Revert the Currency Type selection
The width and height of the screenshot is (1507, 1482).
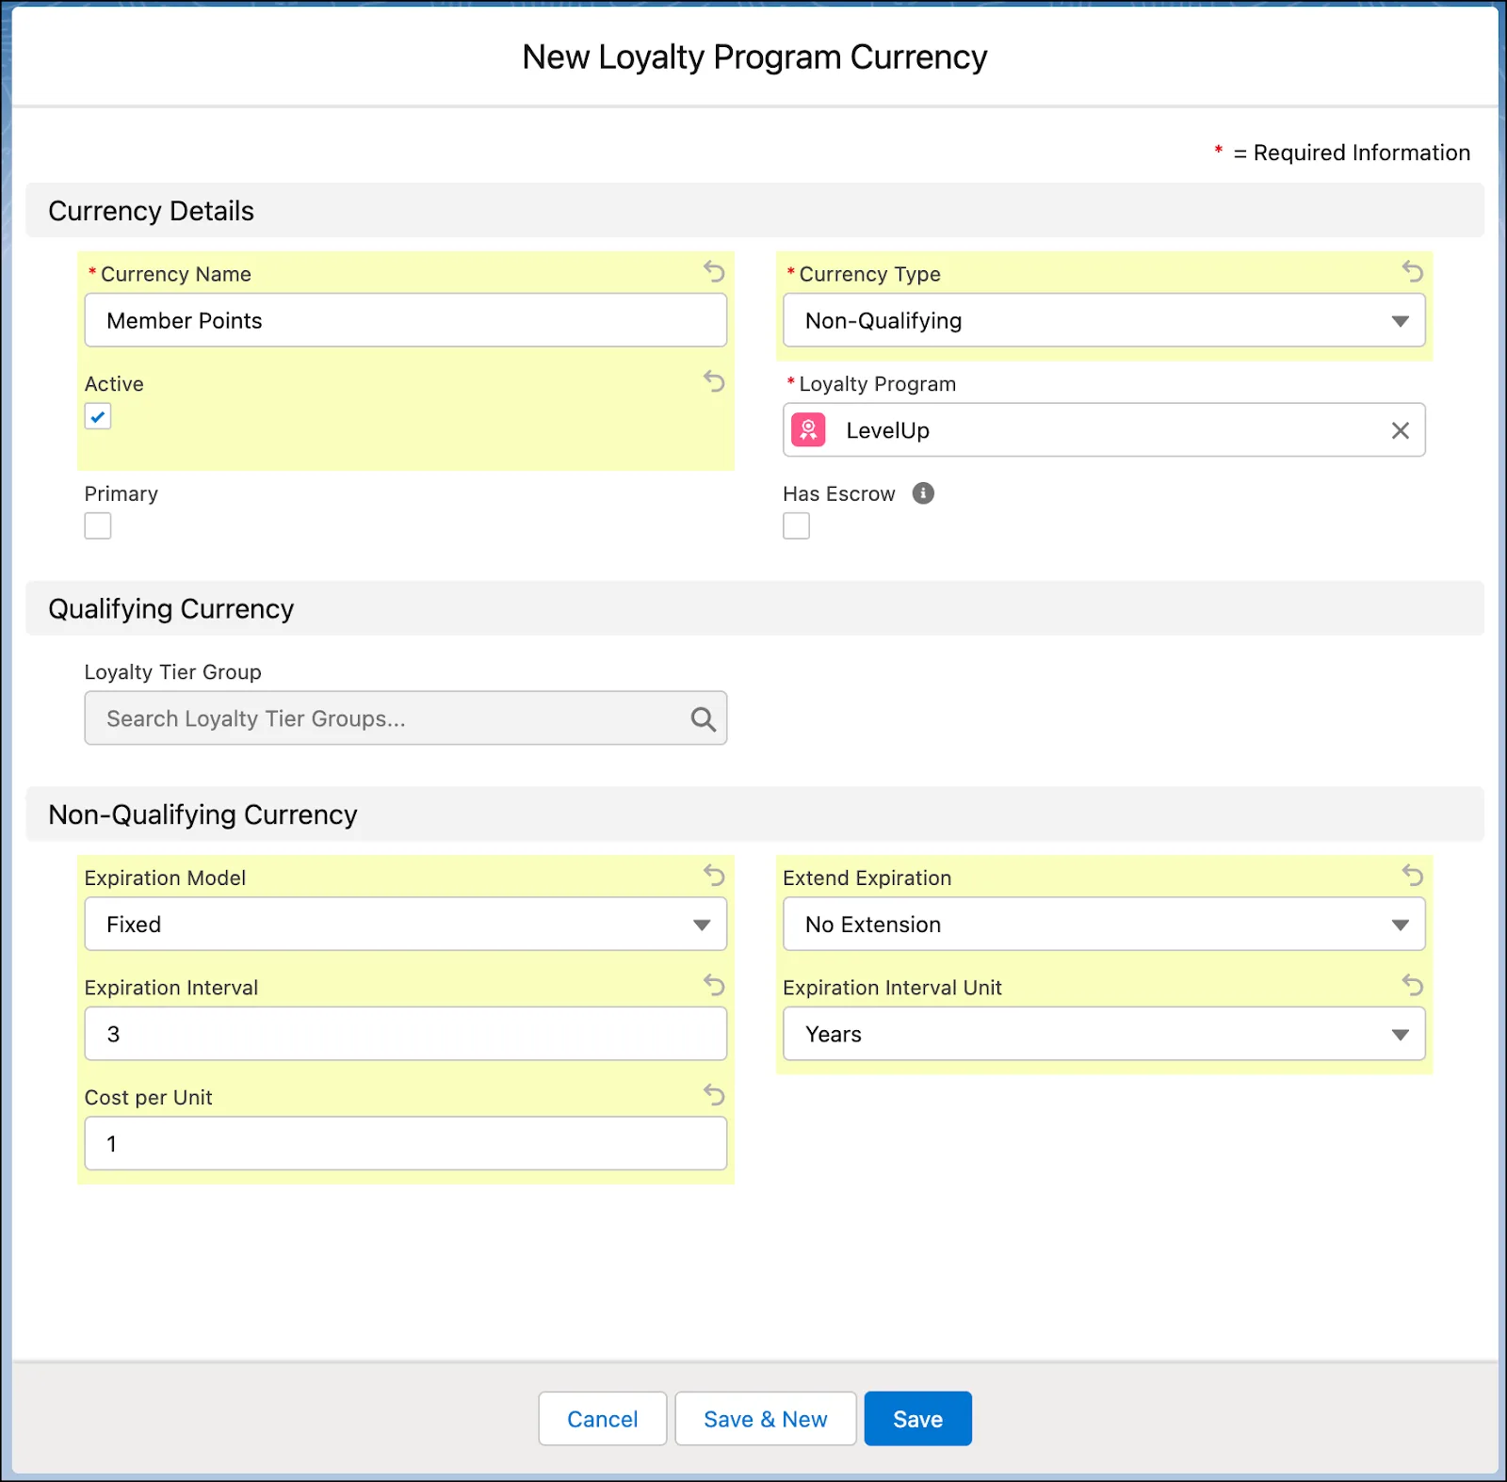pos(1412,272)
